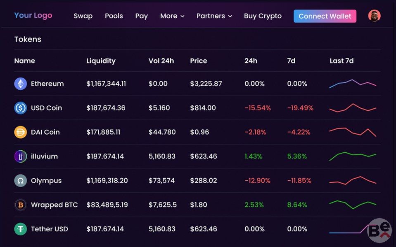This screenshot has width=396, height=247.
Task: Click the Your Logo home link
Action: (33, 16)
